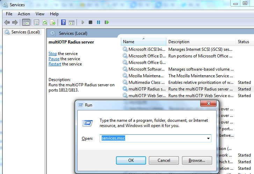
Task: Click the Start Service play icon
Action: 82,22
